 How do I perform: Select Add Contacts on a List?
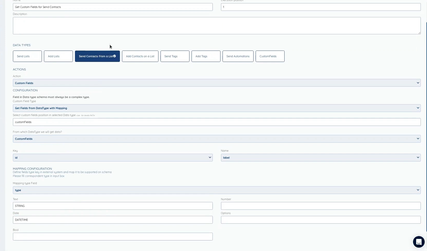pos(140,56)
